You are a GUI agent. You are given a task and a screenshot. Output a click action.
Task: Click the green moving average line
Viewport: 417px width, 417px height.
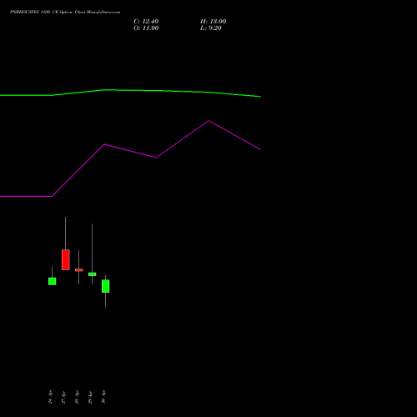point(130,90)
